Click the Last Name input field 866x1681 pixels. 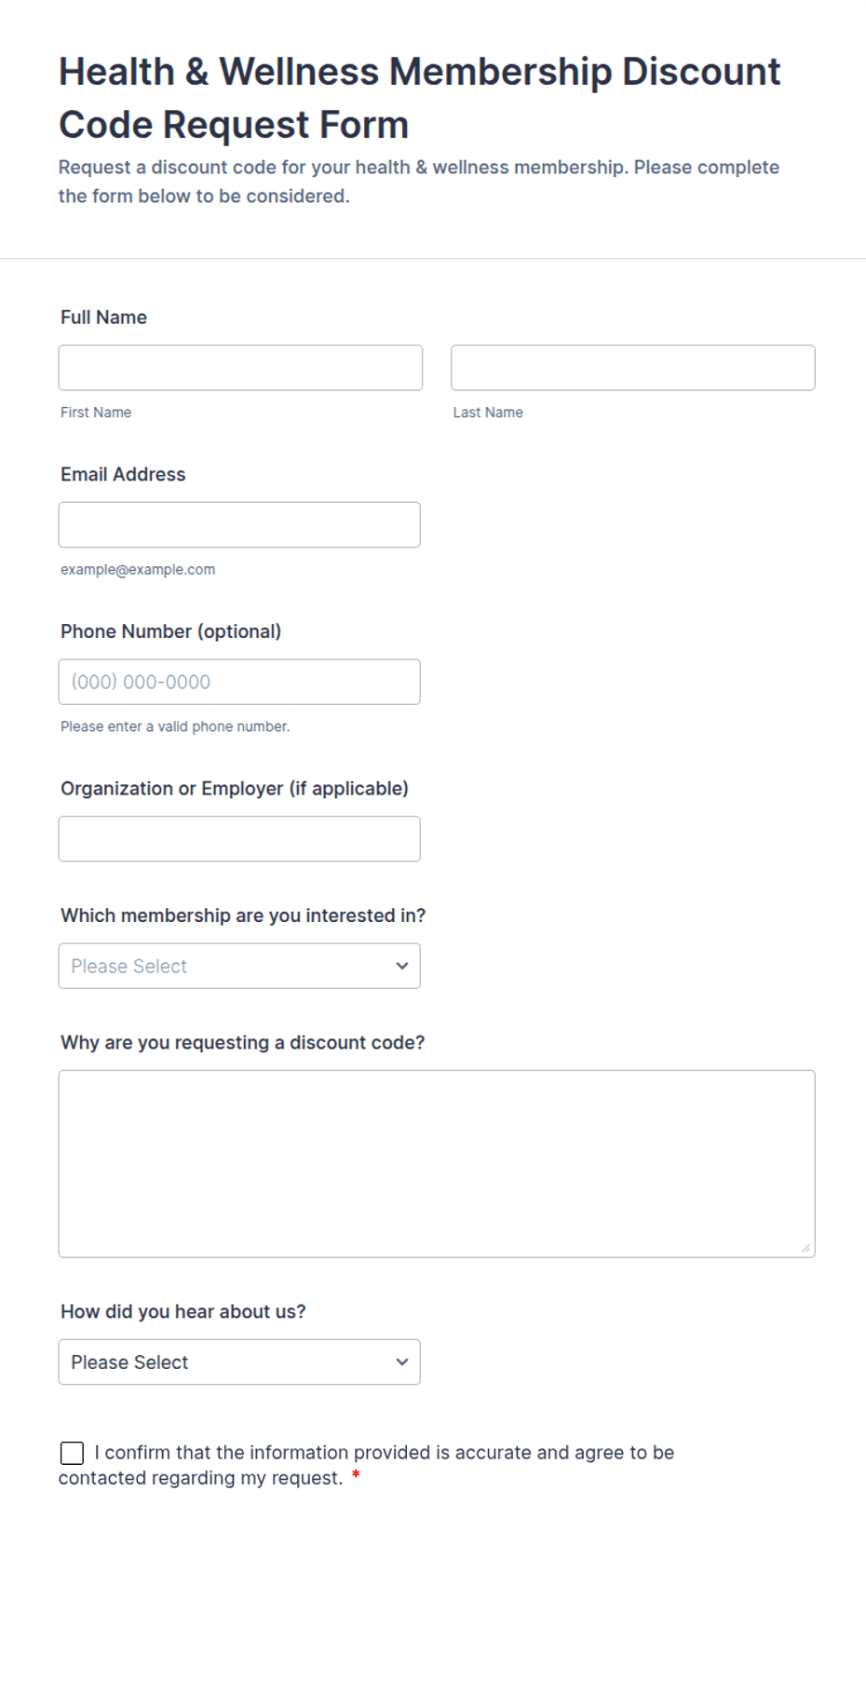(x=633, y=368)
